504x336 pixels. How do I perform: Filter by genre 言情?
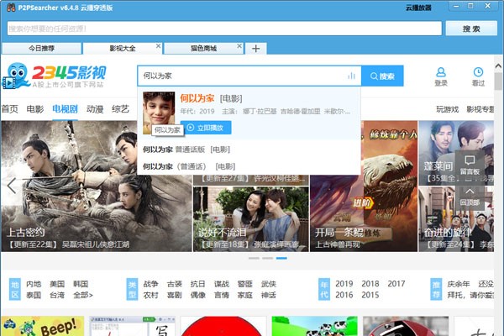point(222,295)
